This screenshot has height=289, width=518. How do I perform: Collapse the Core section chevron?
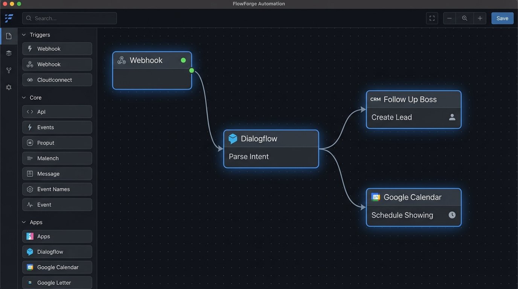coord(24,97)
